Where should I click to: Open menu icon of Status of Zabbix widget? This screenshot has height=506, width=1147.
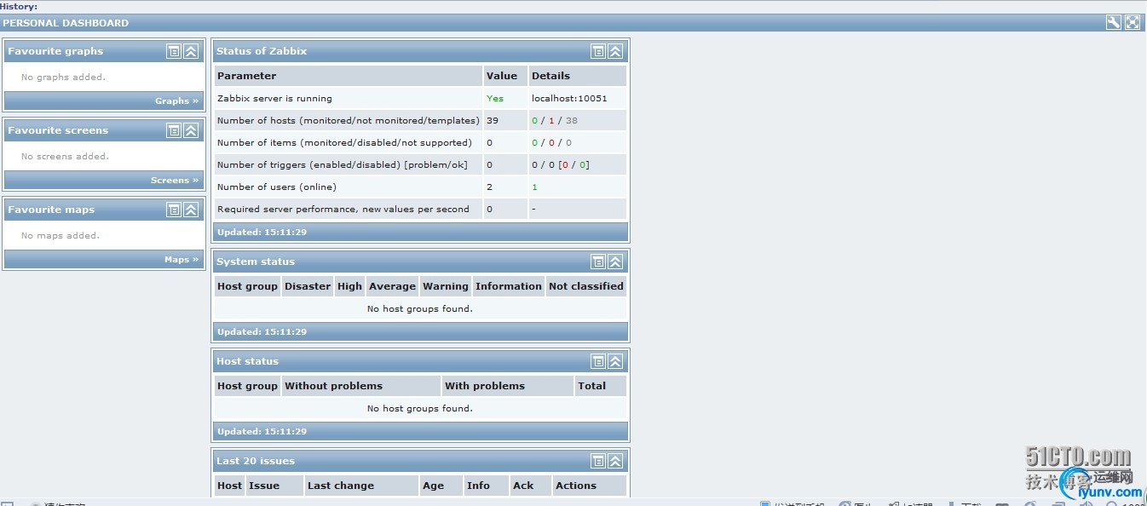[x=598, y=51]
